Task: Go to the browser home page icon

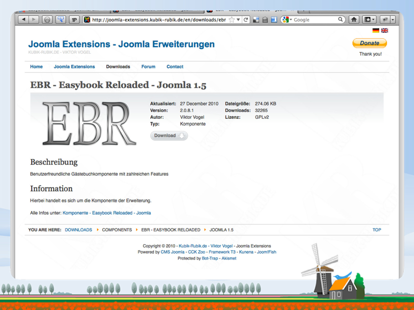Action: [354, 20]
